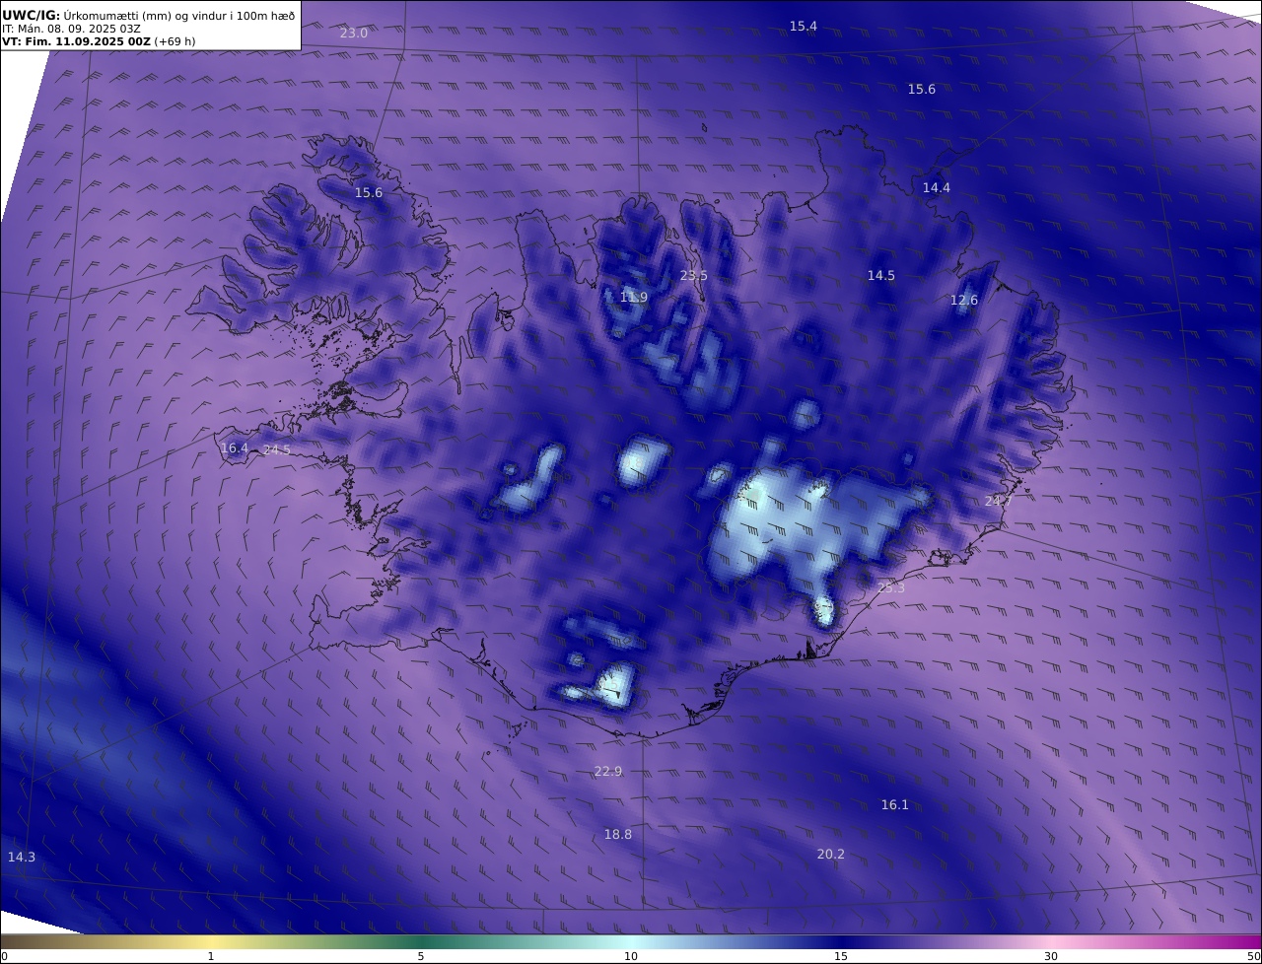1262x964 pixels.
Task: Click the 12.6 value label
Action: tap(964, 300)
